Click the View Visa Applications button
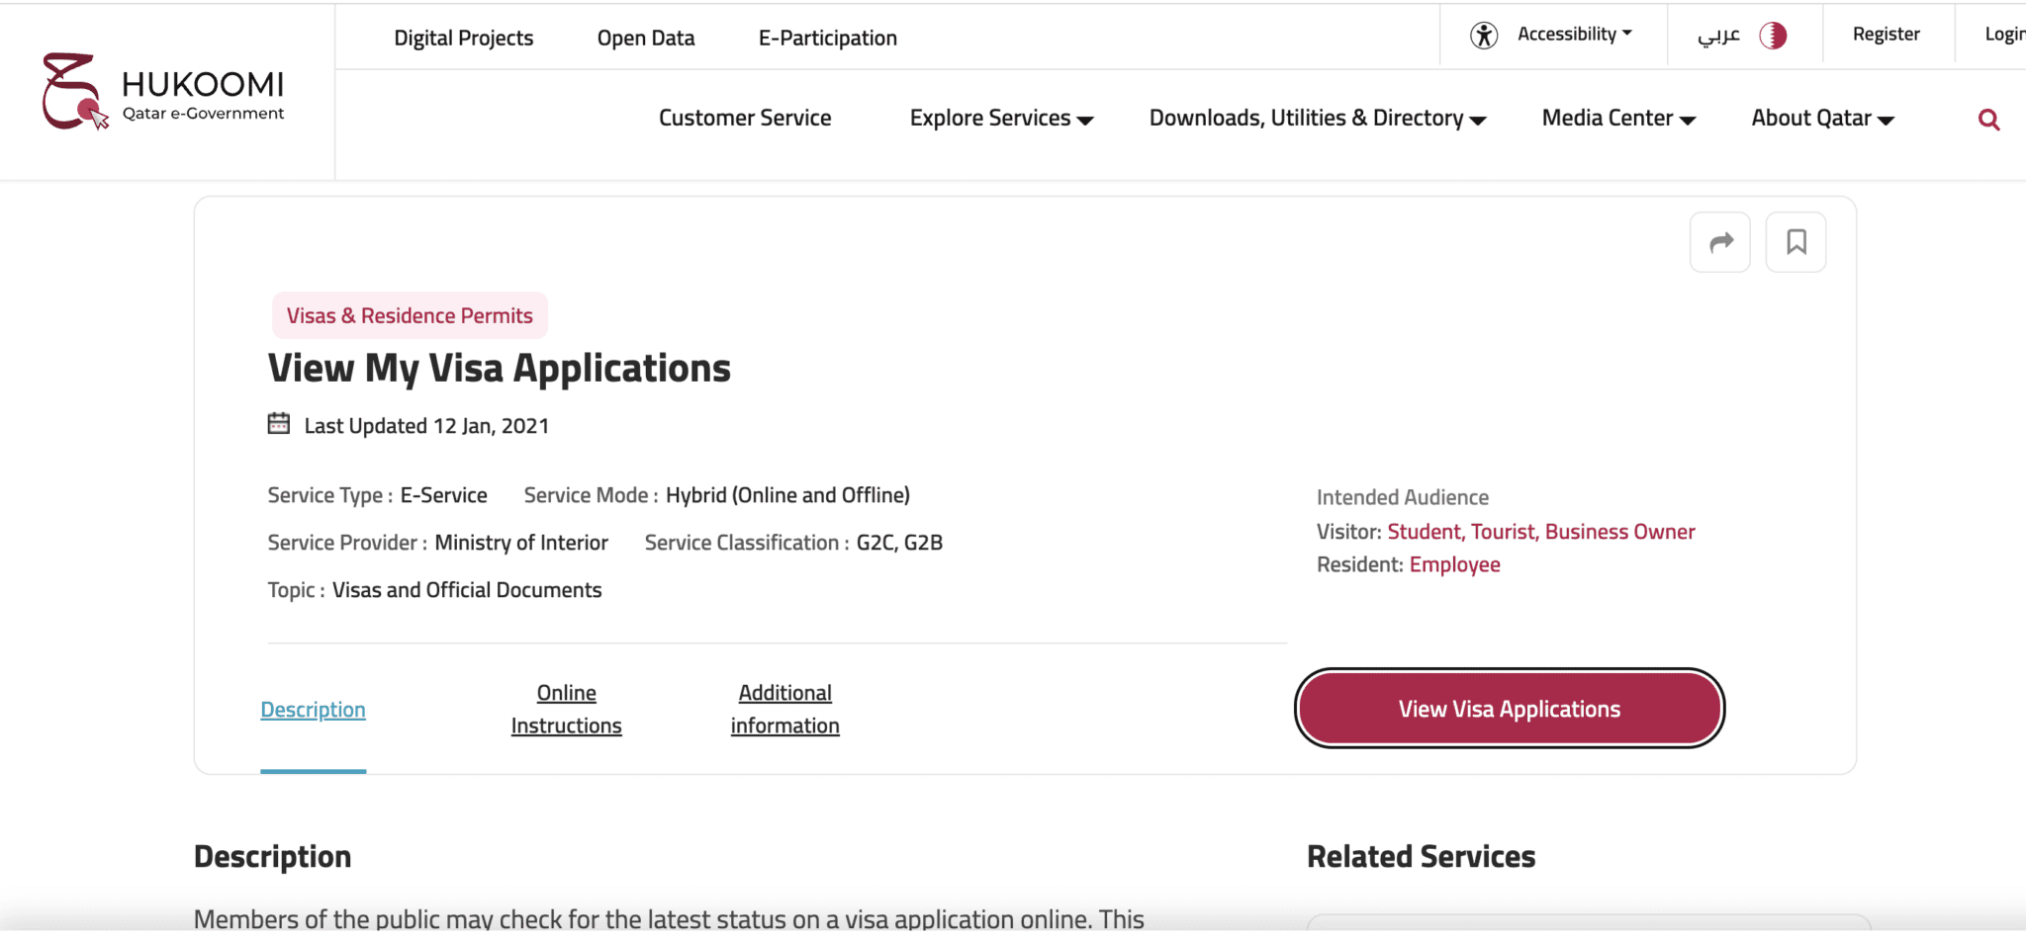This screenshot has width=2026, height=940. click(1508, 708)
